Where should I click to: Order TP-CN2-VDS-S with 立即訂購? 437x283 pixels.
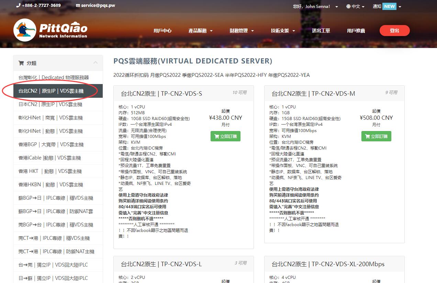(225, 136)
